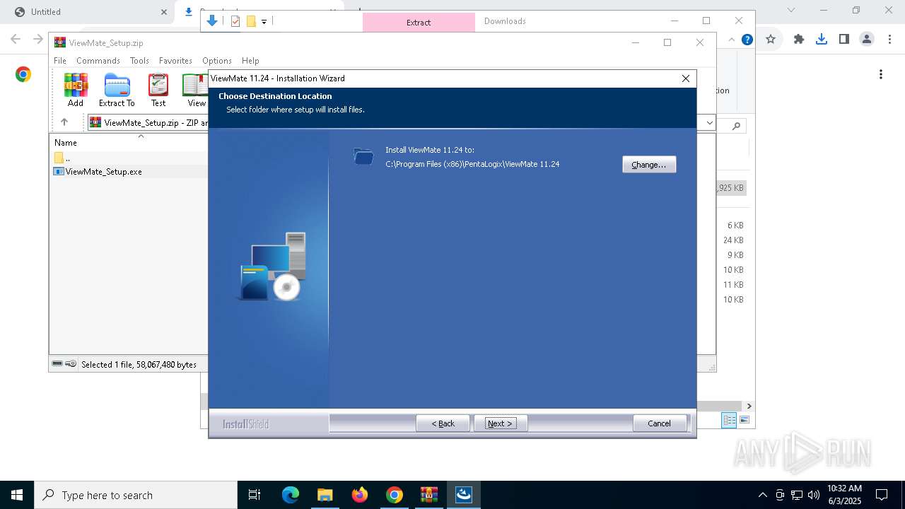Screen dimensions: 905x509
Task: Click Explorer help question mark icon
Action: tap(747, 40)
